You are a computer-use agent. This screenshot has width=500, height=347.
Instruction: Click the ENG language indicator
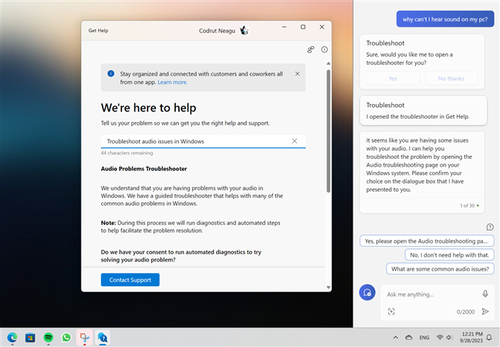click(424, 338)
